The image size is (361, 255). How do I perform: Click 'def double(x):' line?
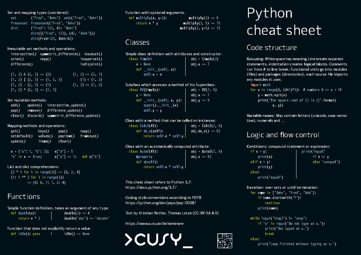tap(23, 213)
